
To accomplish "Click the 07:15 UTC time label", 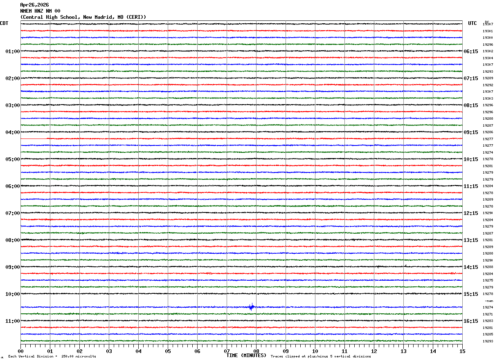I will pos(471,78).
